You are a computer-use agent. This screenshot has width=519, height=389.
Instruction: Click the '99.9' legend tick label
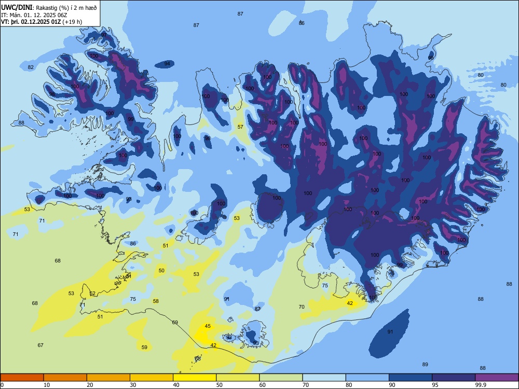click(480, 385)
